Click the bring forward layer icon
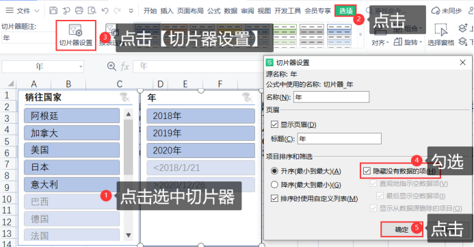Viewport: 474px width, 247px height. click(463, 28)
